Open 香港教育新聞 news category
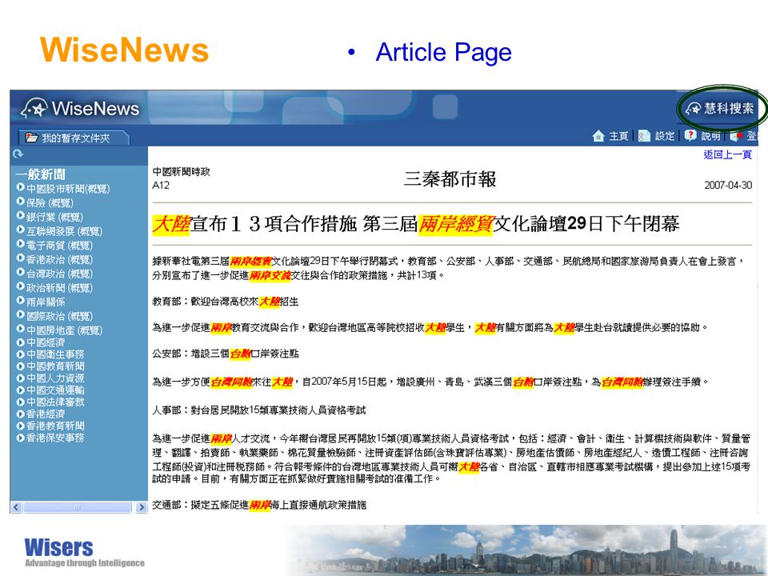The height and width of the screenshot is (576, 768). pos(55,426)
